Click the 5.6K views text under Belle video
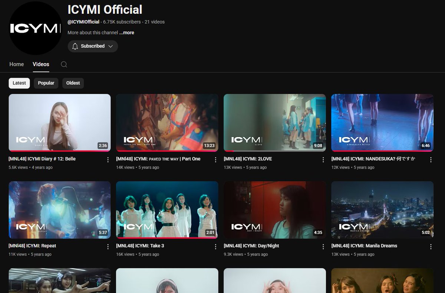 click(18, 167)
